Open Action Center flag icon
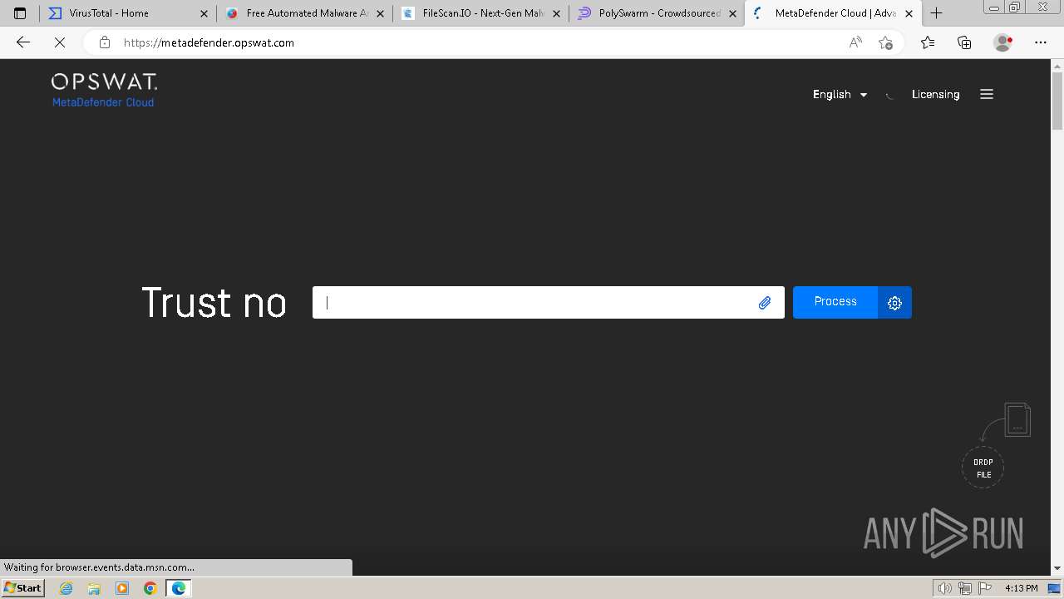 point(983,588)
